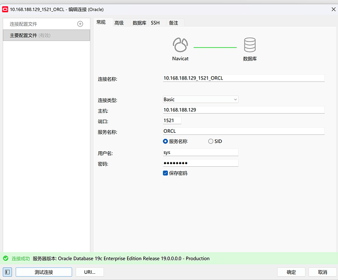Viewport: 338px width, 280px height.
Task: Toggle the 保存密码 checkbox
Action: point(165,173)
